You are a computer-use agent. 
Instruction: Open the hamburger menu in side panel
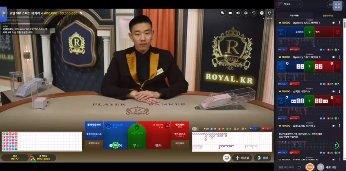(331, 4)
